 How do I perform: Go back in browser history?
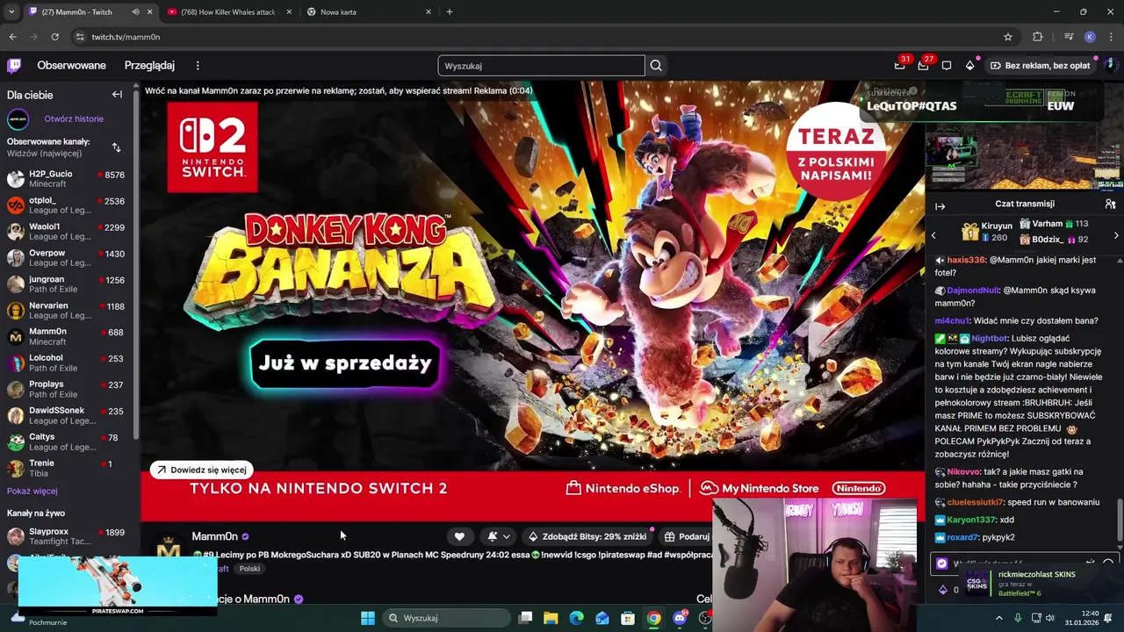tap(12, 37)
